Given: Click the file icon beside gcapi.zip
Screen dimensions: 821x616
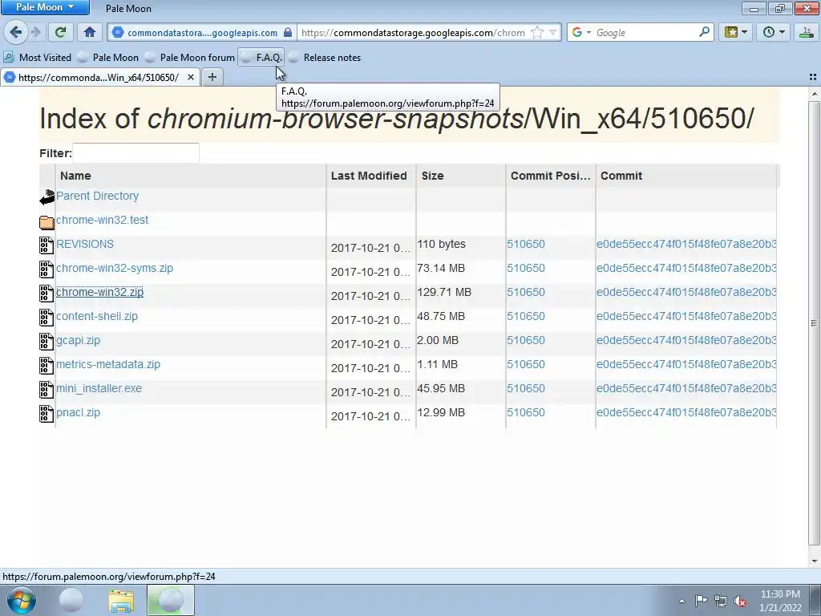Looking at the screenshot, I should point(47,342).
